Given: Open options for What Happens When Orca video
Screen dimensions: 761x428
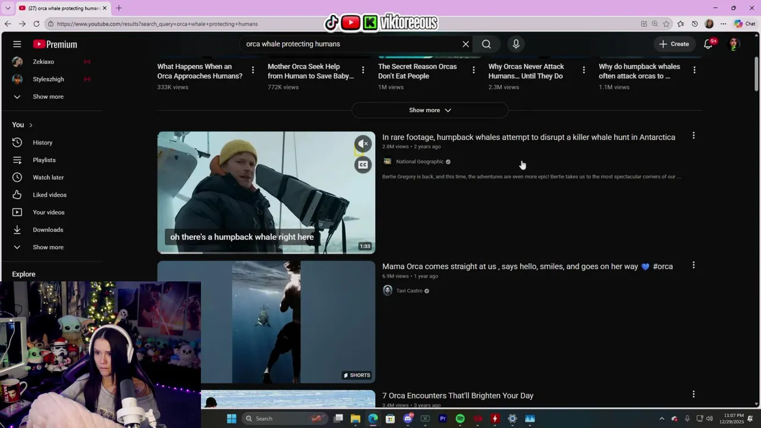Looking at the screenshot, I should coord(253,70).
